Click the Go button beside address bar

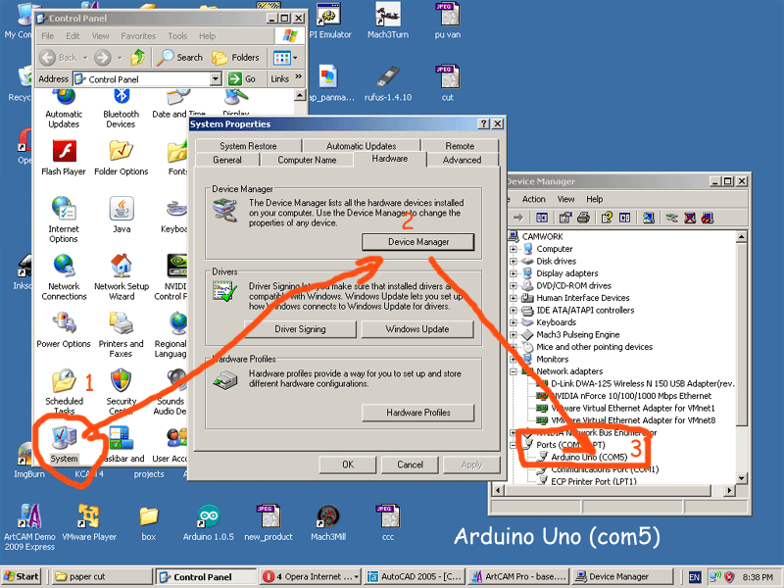[242, 78]
